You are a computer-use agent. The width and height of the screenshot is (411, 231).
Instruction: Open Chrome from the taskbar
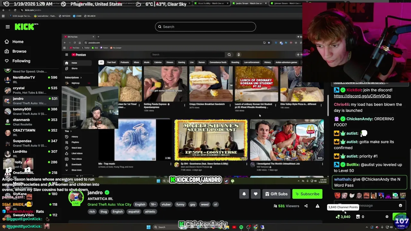[x=255, y=227]
